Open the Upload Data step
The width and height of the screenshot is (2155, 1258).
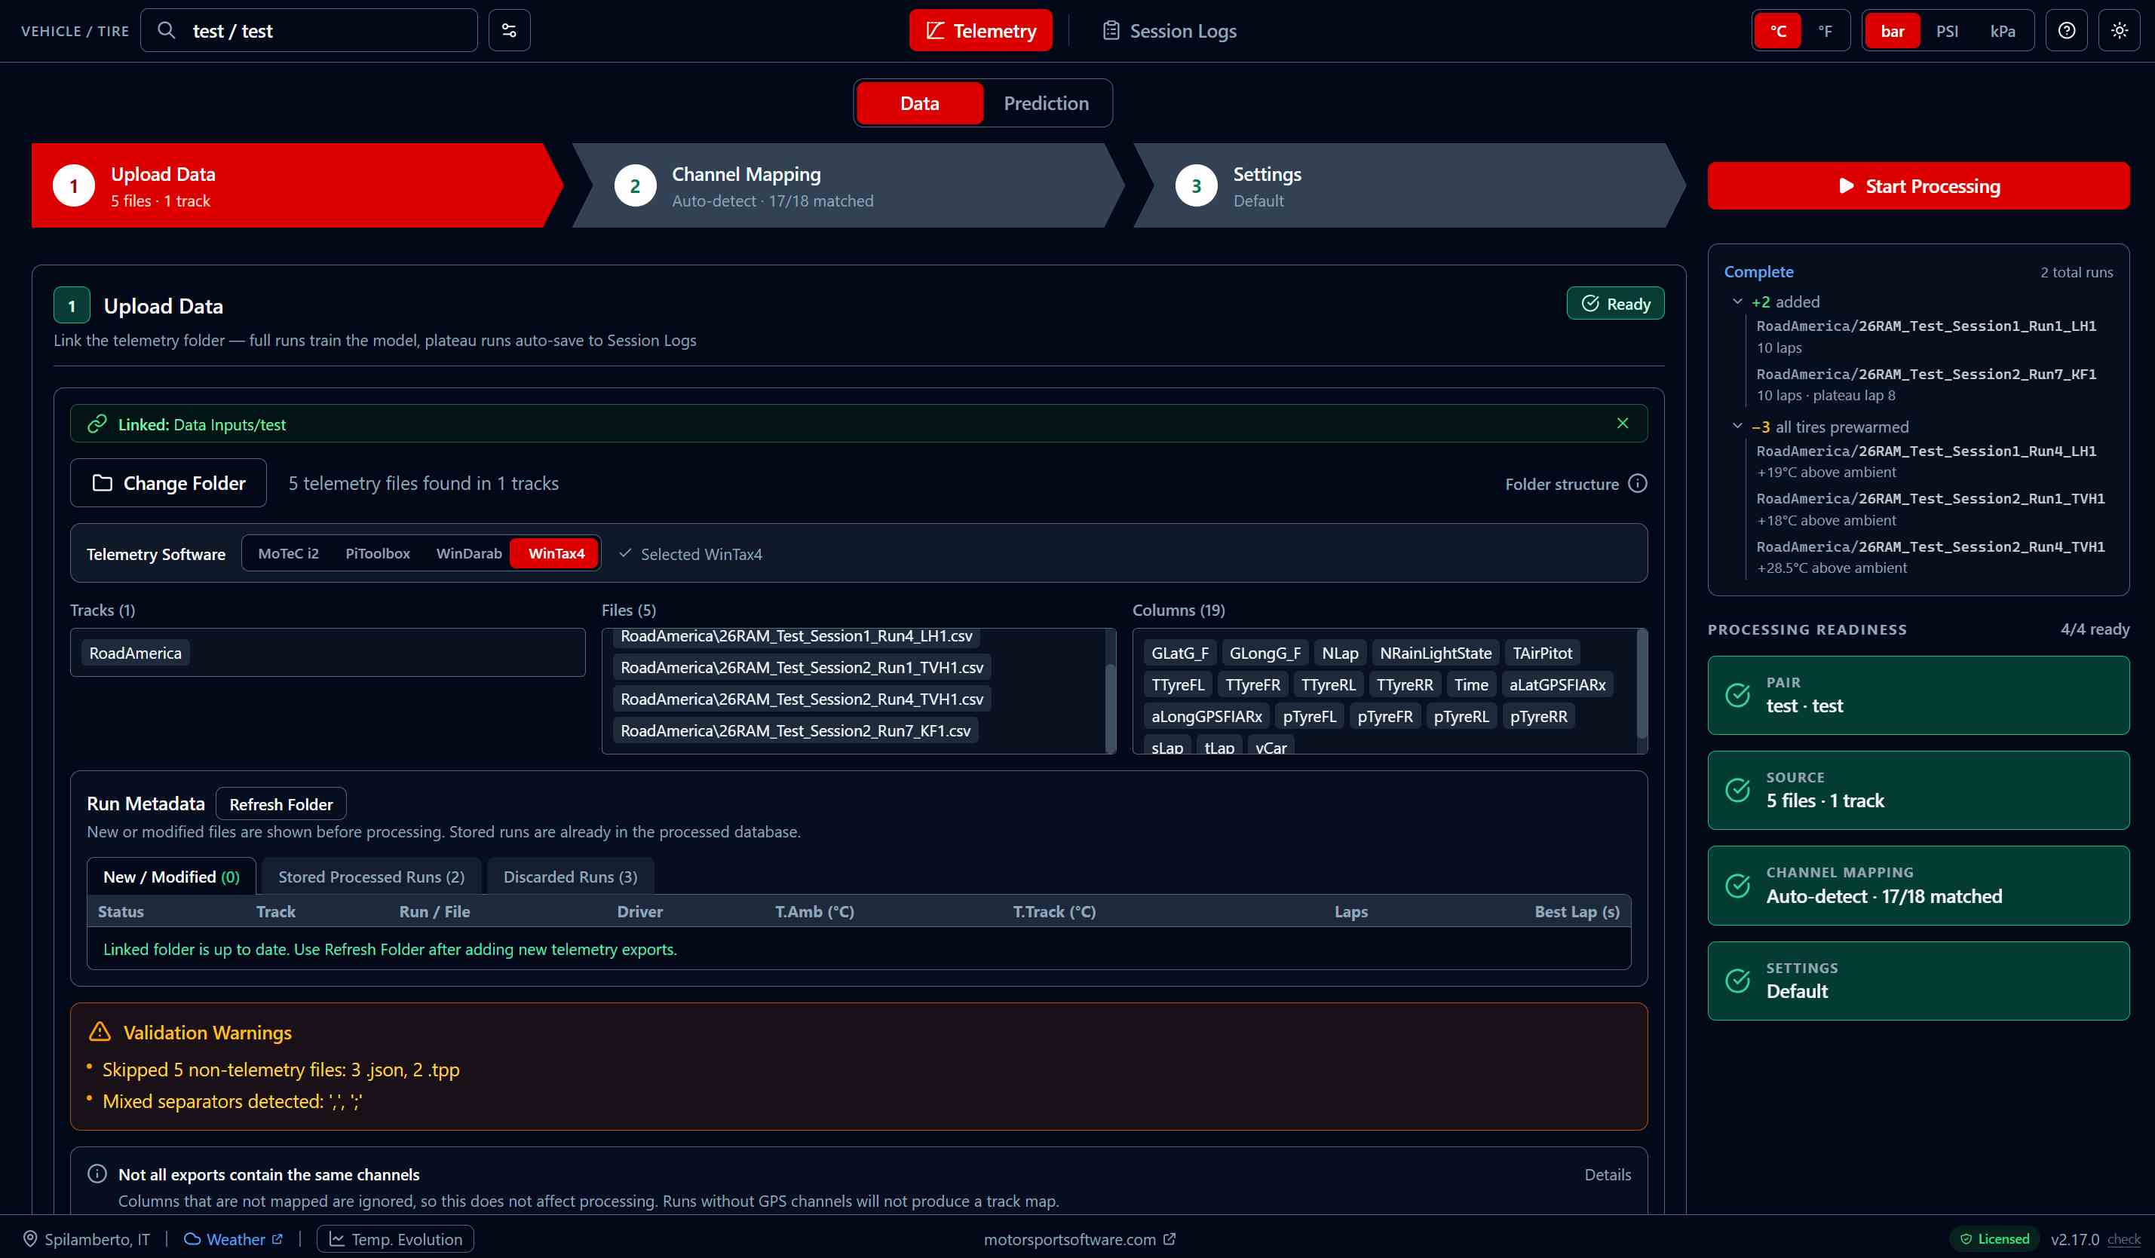point(297,185)
